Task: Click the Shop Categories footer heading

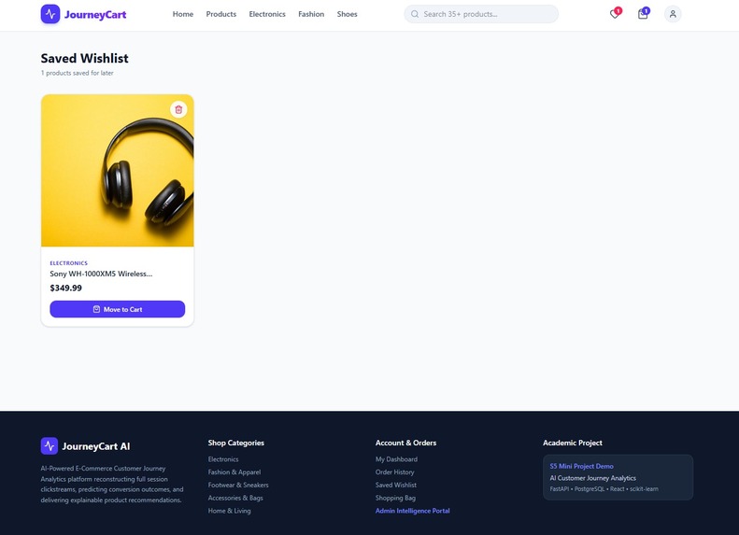Action: [x=236, y=443]
